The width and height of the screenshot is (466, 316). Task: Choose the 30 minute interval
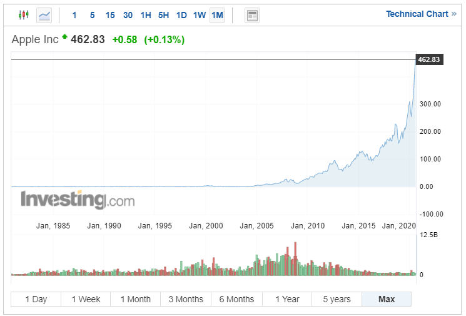(x=128, y=15)
